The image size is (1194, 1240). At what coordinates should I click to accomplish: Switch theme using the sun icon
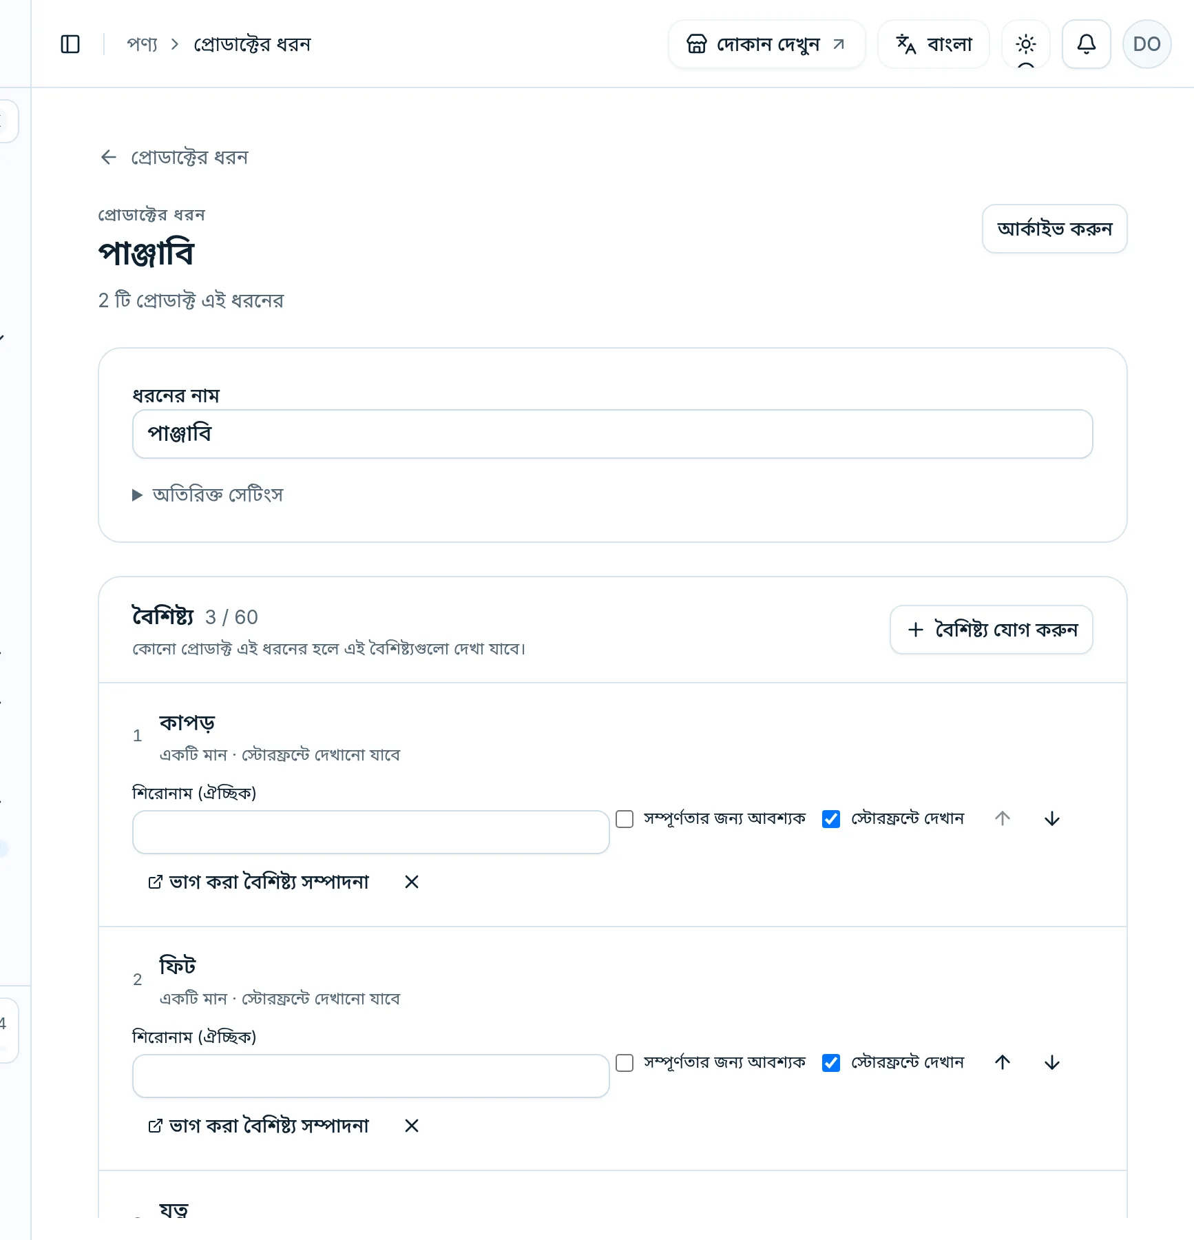pyautogui.click(x=1026, y=44)
